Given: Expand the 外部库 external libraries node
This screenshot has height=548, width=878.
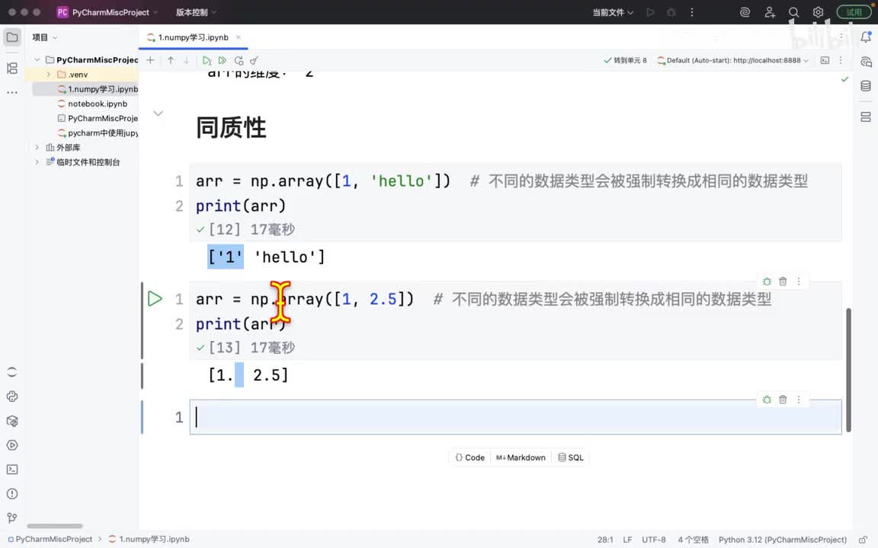Looking at the screenshot, I should coord(37,147).
